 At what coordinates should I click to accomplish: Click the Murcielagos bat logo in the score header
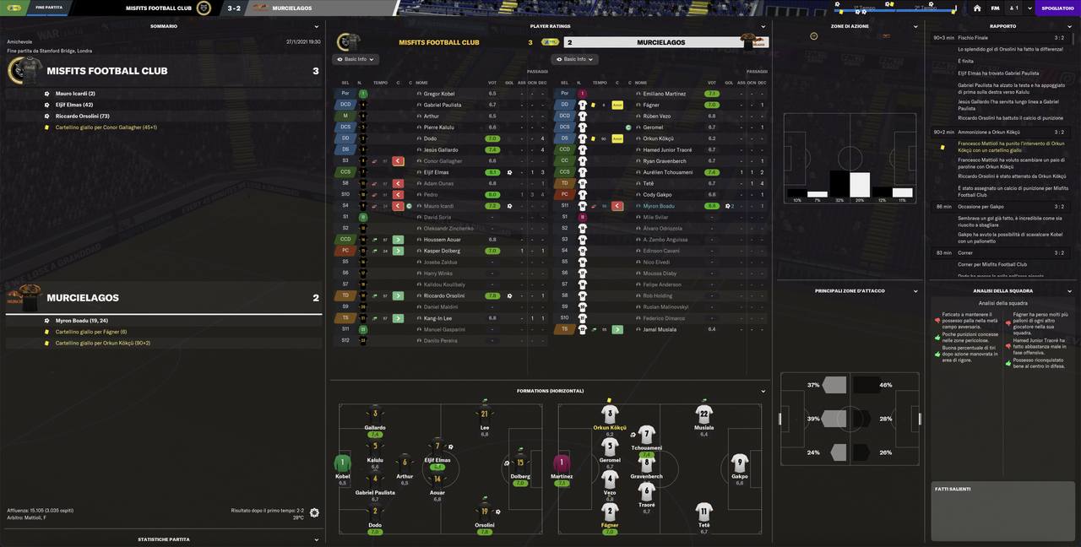click(x=260, y=8)
